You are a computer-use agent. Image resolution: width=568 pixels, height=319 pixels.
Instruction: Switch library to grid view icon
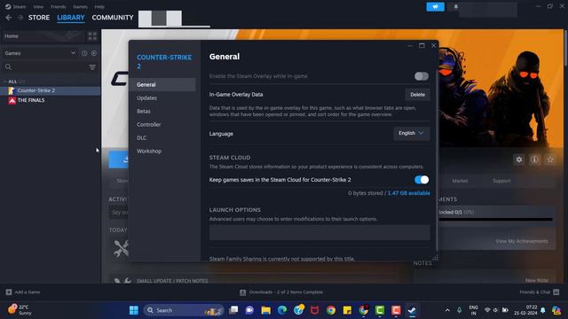coord(92,35)
